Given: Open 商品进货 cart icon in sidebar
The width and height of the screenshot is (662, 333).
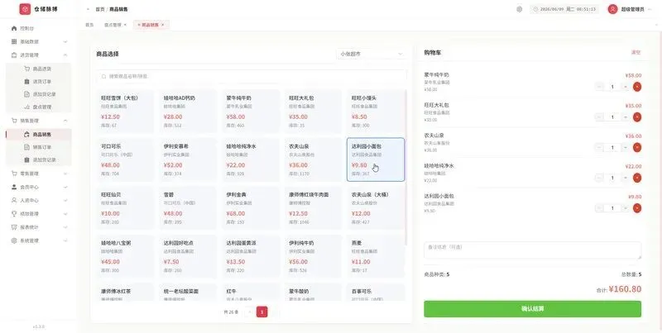Looking at the screenshot, I should click(27, 69).
